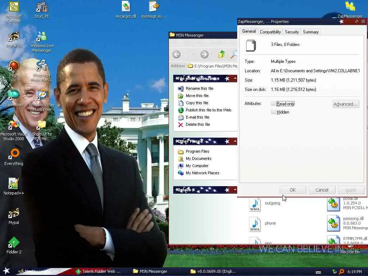
Task: Go to My Computer in Other Places
Action: 197,166
